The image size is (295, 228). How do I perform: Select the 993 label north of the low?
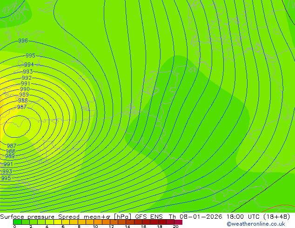coord(28,72)
